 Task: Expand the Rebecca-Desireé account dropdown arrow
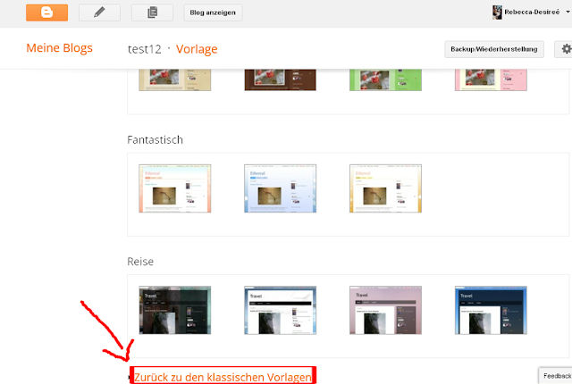pyautogui.click(x=568, y=12)
